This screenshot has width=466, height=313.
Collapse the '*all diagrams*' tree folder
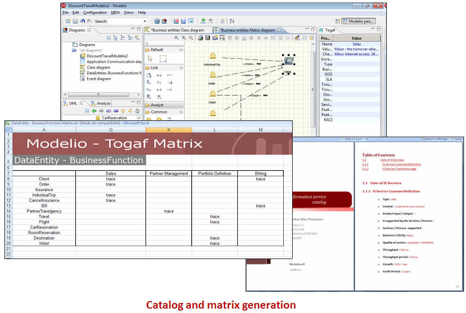click(x=74, y=50)
